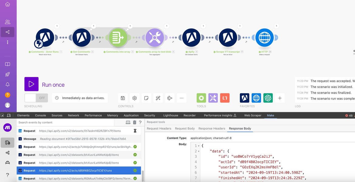355x182 pixels.
Task: Click the Explain flow airplane icon
Action: [170, 98]
